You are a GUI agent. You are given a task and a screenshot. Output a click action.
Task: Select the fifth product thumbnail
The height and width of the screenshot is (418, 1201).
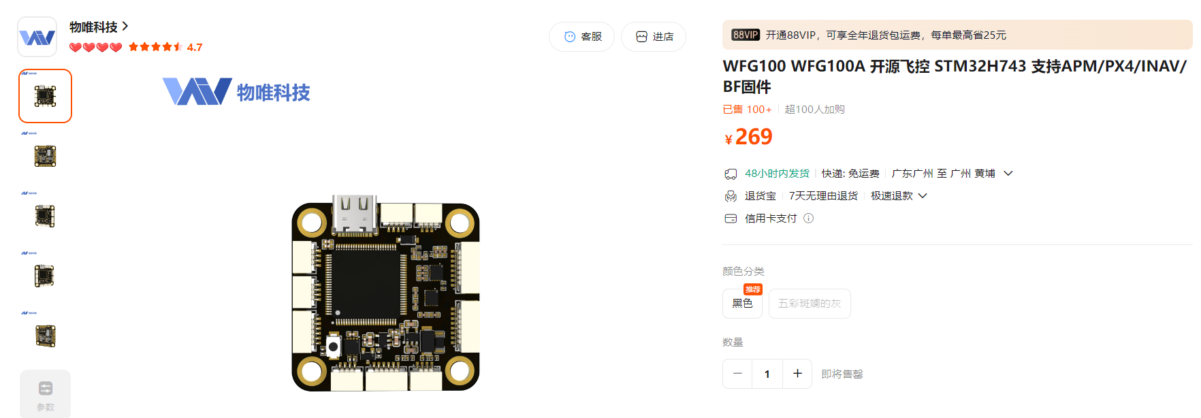45,336
